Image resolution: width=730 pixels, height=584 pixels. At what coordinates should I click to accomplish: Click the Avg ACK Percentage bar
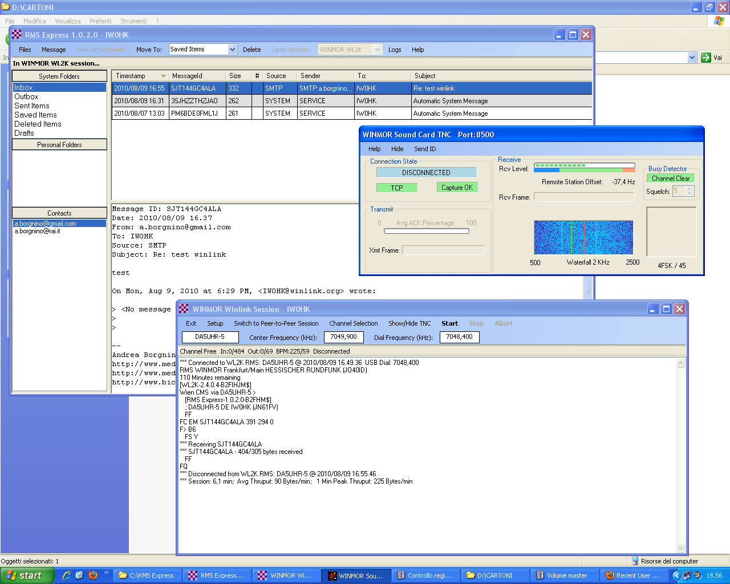pyautogui.click(x=427, y=231)
